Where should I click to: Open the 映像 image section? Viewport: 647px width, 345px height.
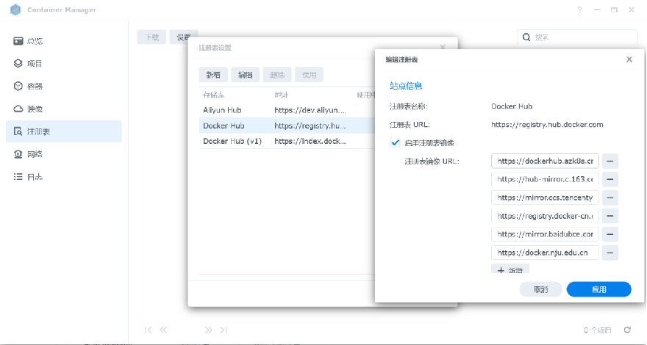pyautogui.click(x=35, y=109)
